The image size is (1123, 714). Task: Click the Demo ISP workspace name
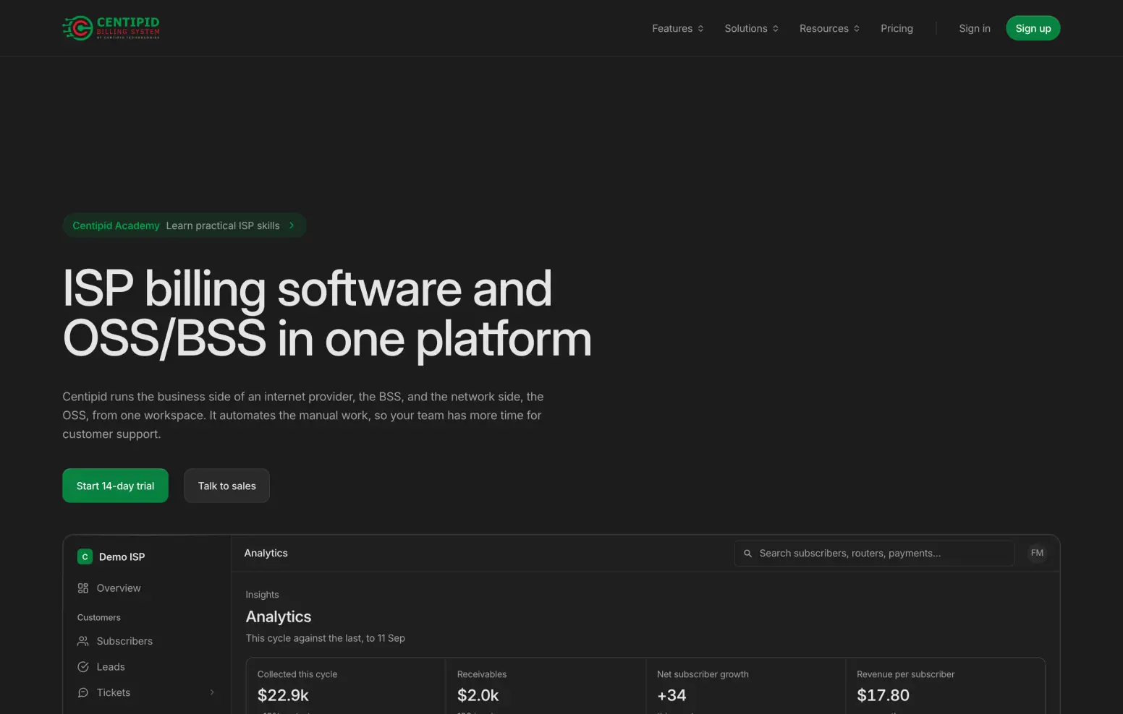pyautogui.click(x=122, y=557)
